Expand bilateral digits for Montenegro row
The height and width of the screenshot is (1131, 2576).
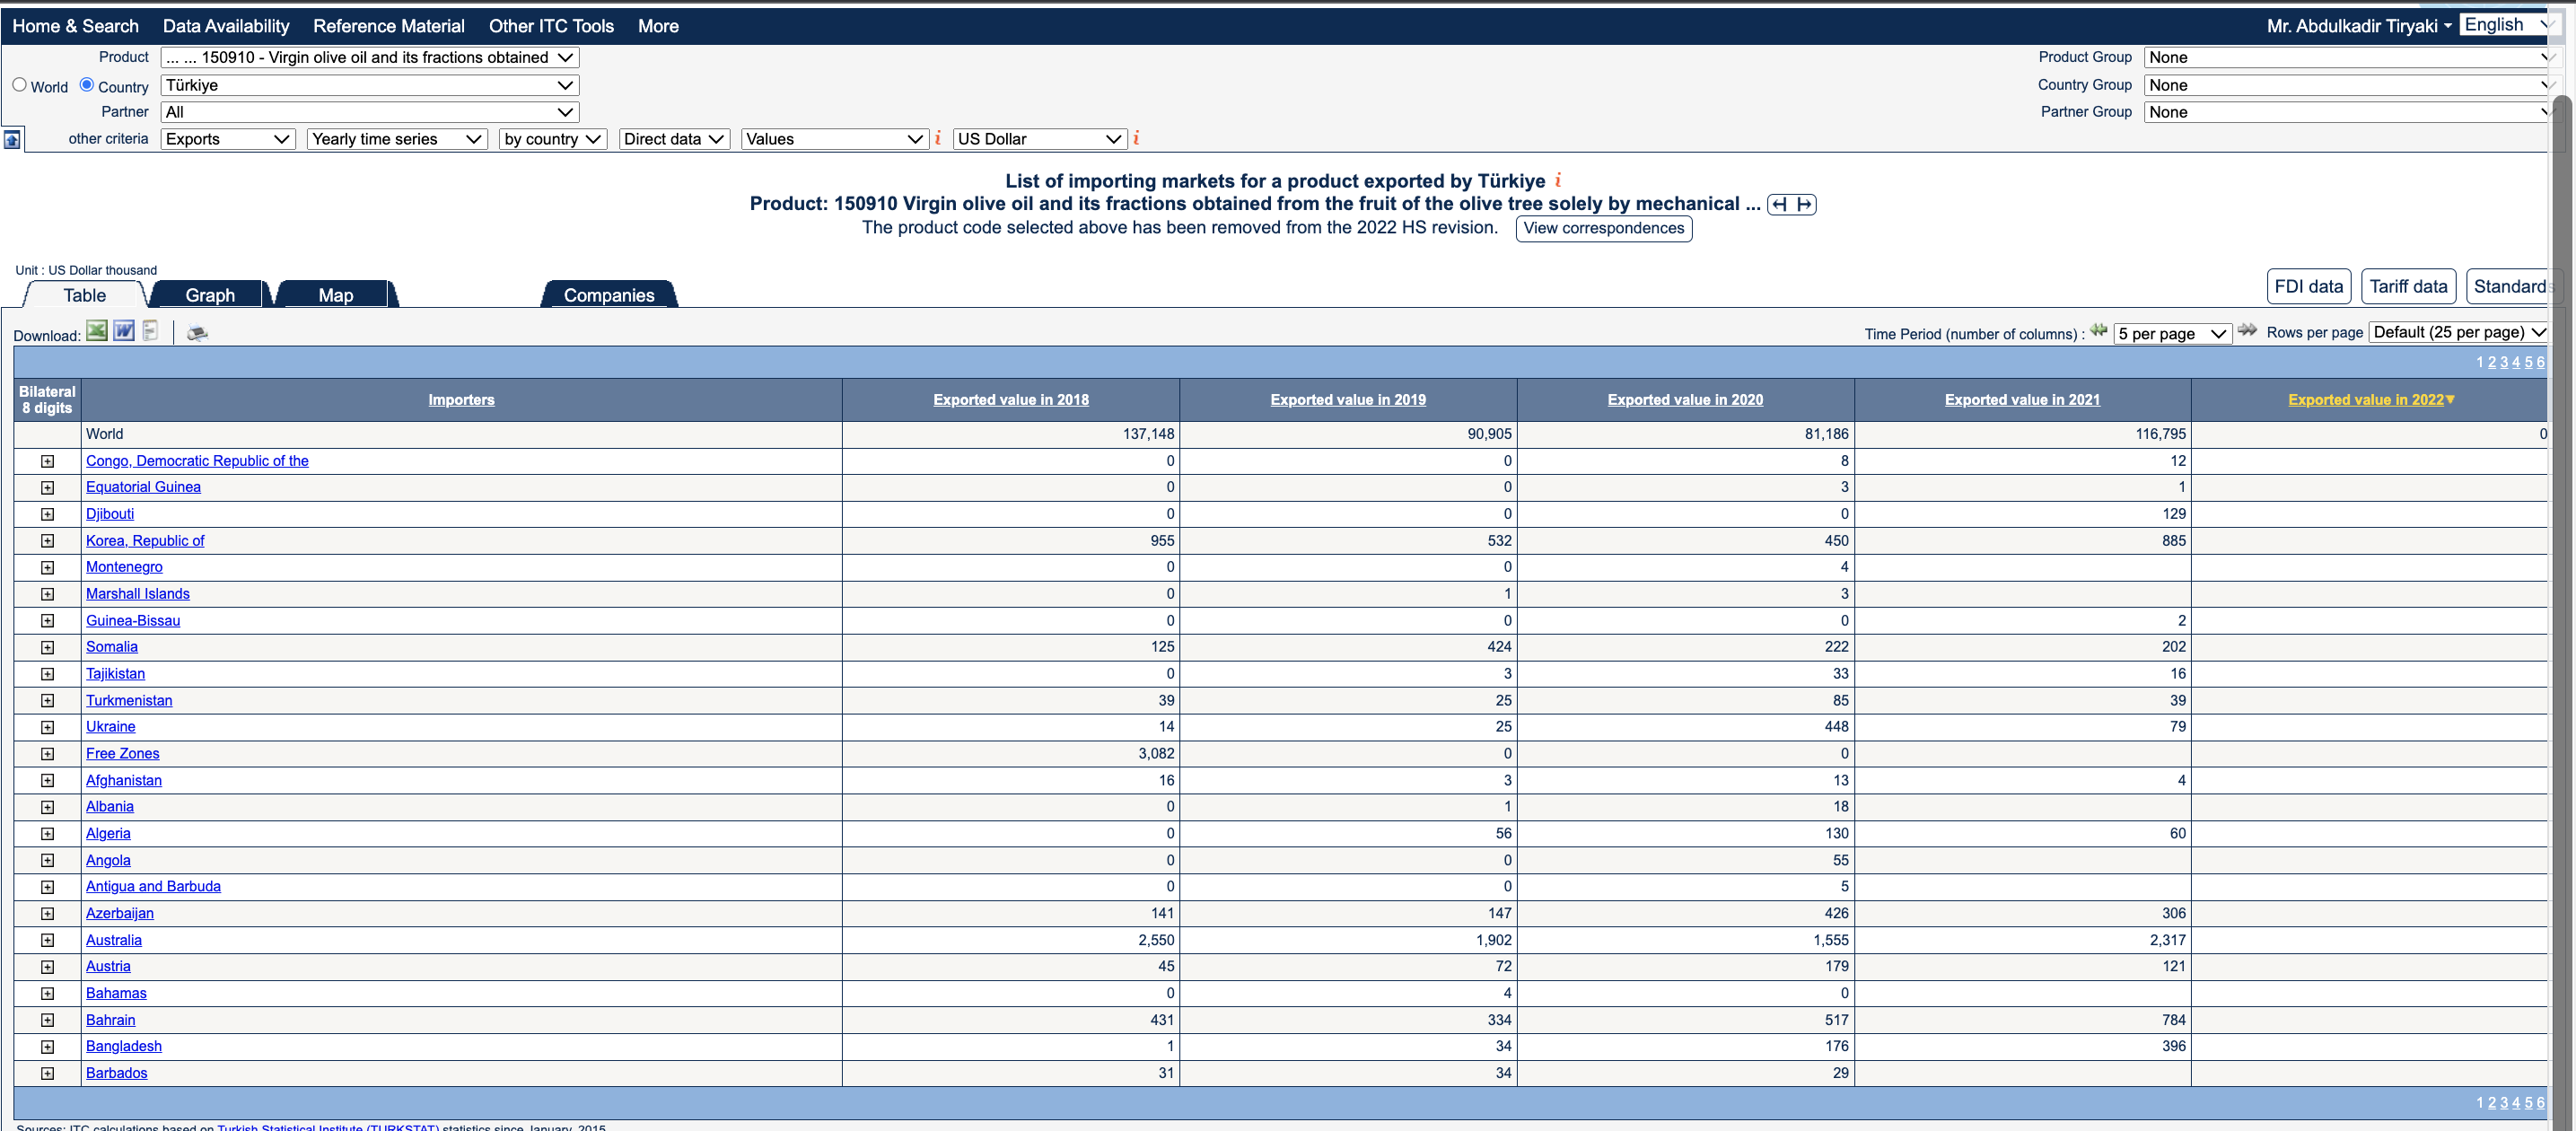(x=47, y=568)
